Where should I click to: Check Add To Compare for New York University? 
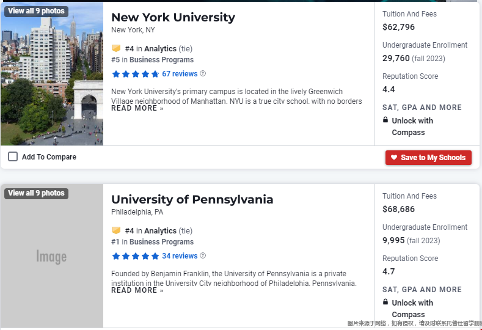pos(13,156)
